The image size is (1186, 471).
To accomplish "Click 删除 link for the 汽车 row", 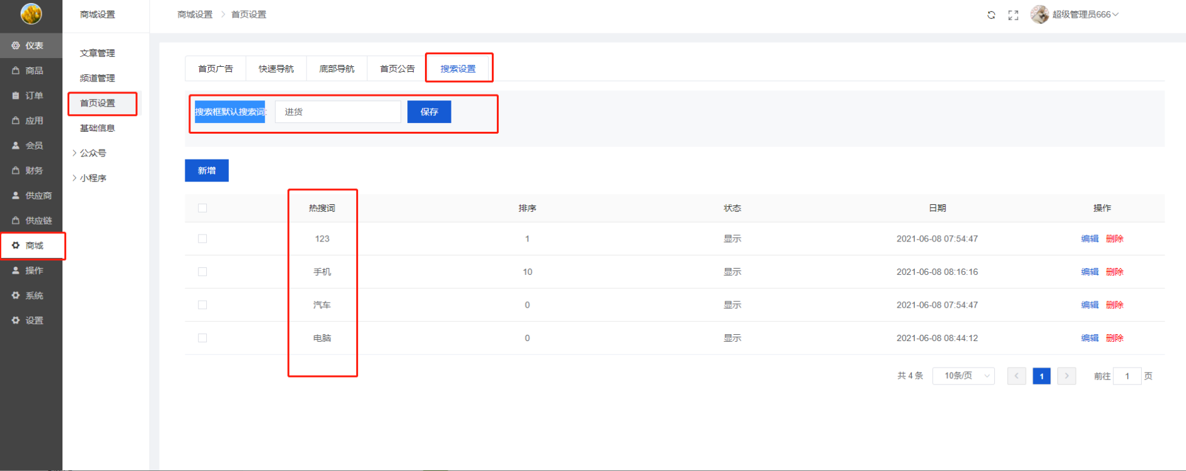I will click(1114, 305).
